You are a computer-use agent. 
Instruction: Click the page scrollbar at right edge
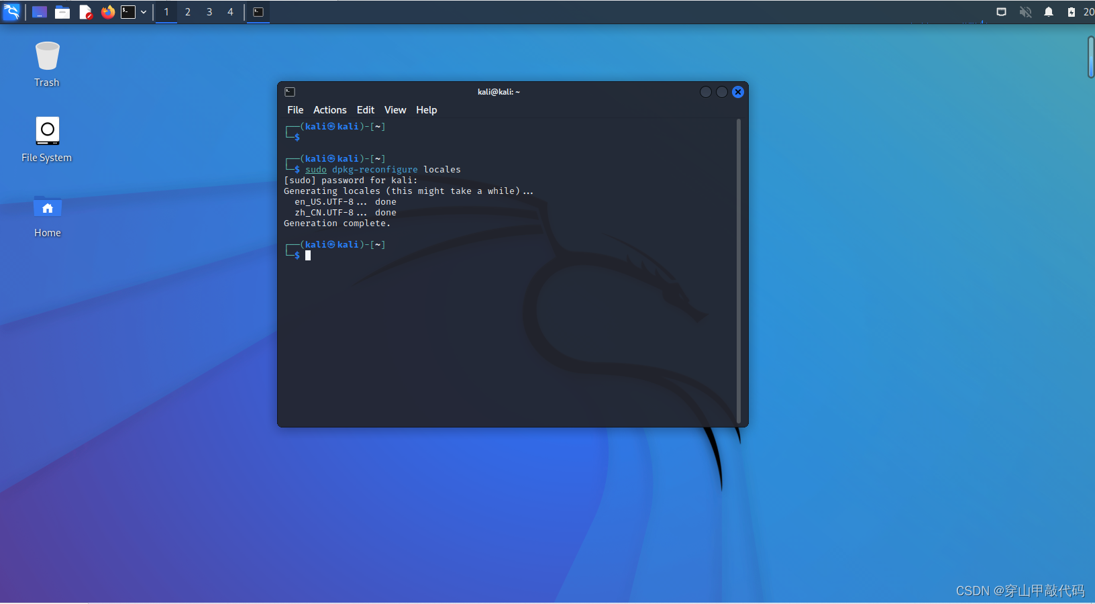(x=1091, y=57)
